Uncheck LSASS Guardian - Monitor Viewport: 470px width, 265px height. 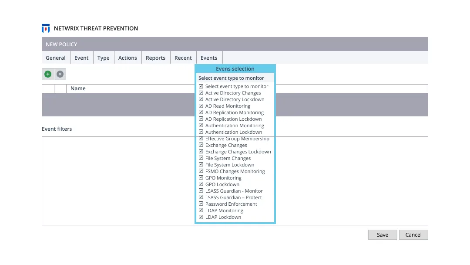click(x=201, y=190)
